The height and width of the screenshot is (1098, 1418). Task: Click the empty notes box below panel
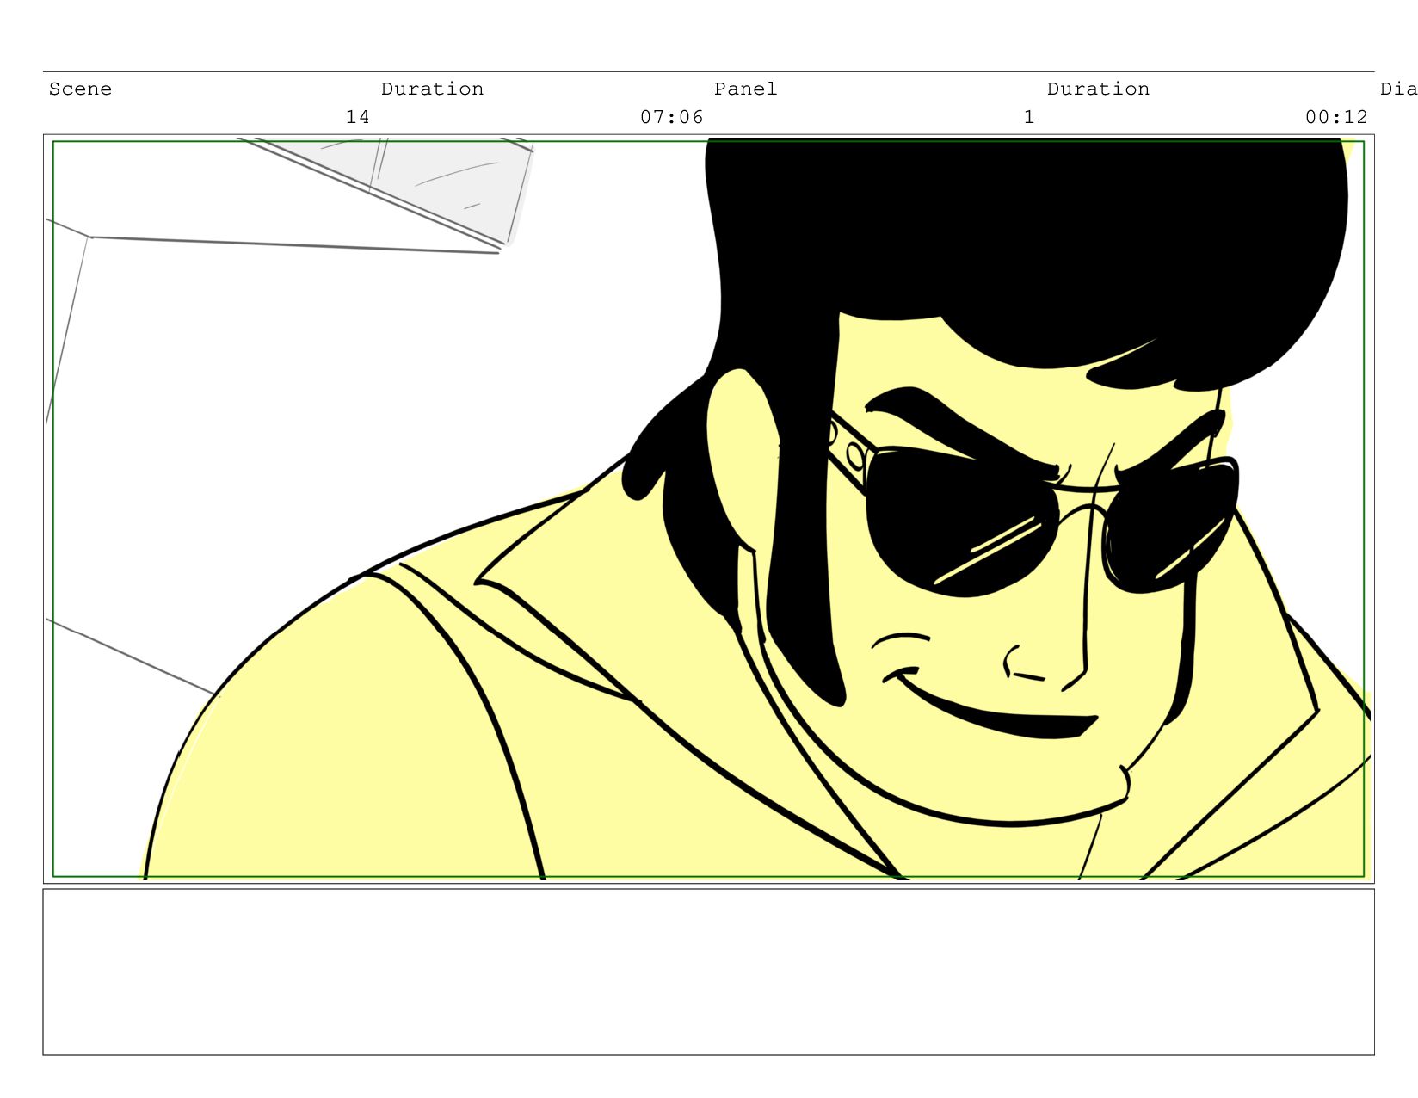(709, 972)
